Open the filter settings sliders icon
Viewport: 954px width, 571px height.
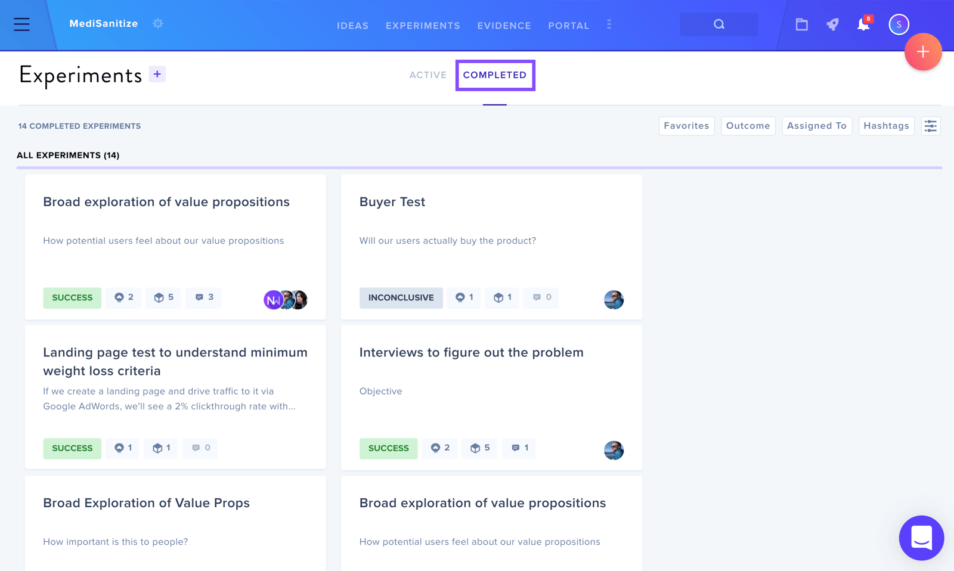tap(931, 126)
